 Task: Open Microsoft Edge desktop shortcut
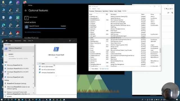pyautogui.click(x=3, y=27)
